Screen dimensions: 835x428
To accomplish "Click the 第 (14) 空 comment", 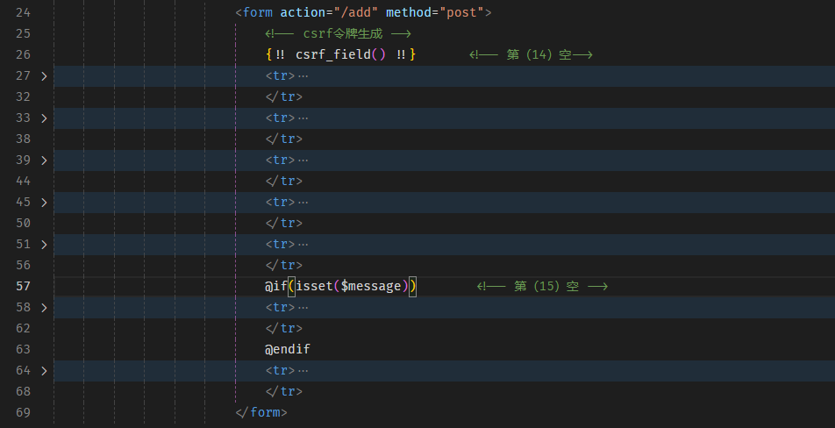I will click(531, 55).
